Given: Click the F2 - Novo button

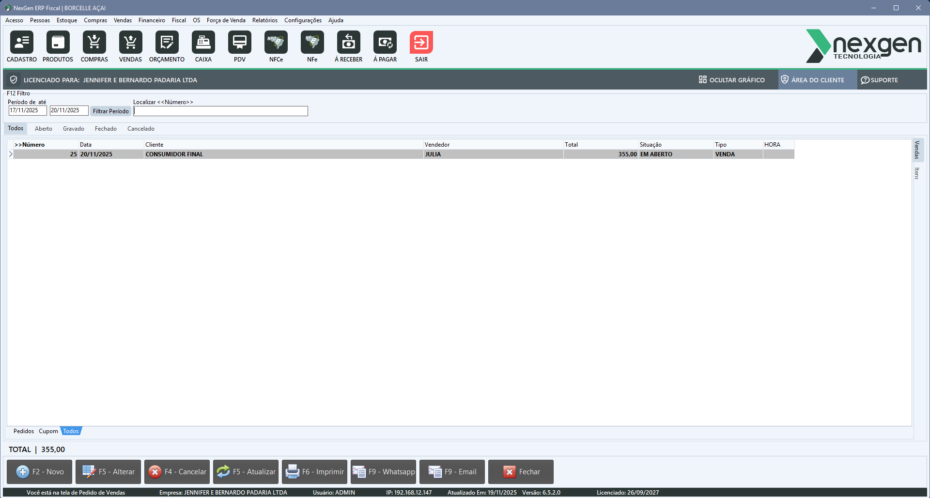Looking at the screenshot, I should 40,472.
